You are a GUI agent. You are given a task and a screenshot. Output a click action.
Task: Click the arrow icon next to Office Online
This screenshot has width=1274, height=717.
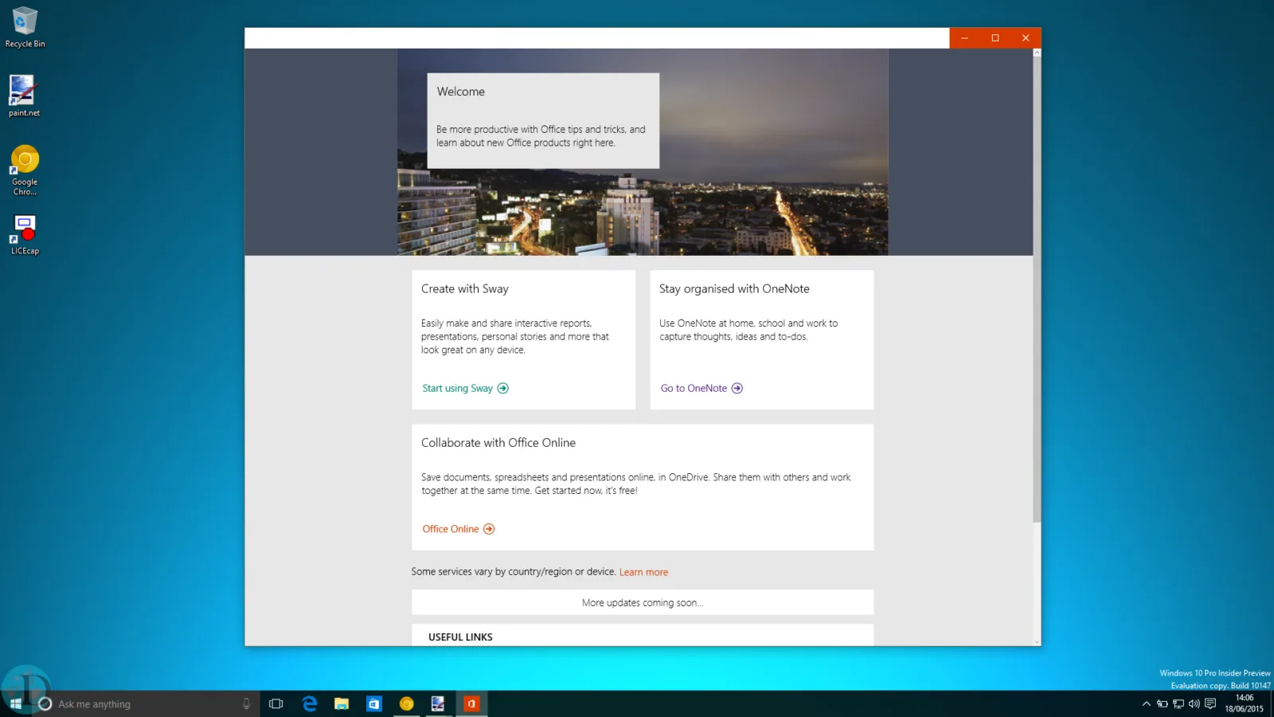pyautogui.click(x=489, y=529)
